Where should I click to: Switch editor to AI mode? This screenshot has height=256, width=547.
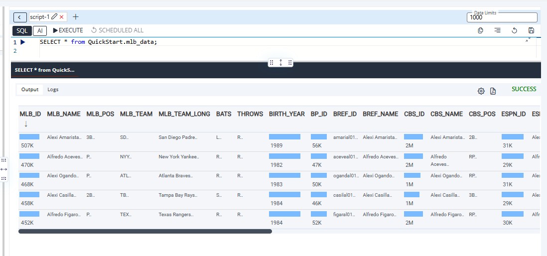tap(40, 30)
